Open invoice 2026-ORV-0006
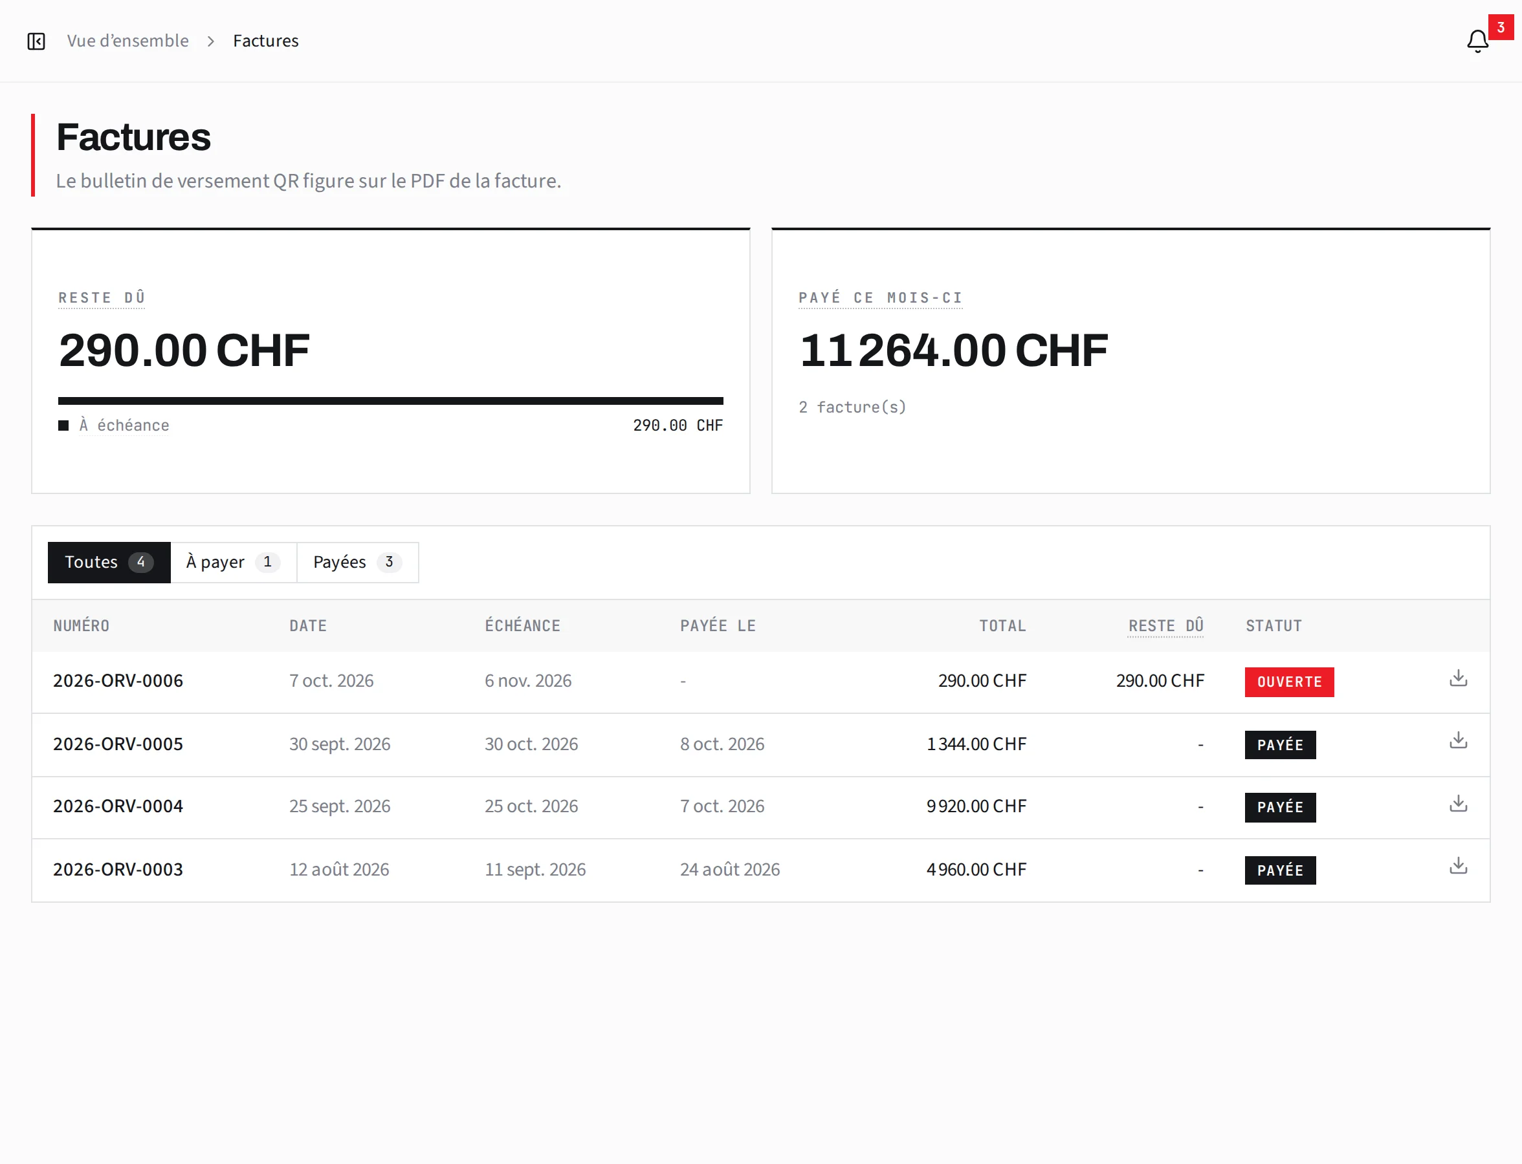1522x1164 pixels. point(118,680)
